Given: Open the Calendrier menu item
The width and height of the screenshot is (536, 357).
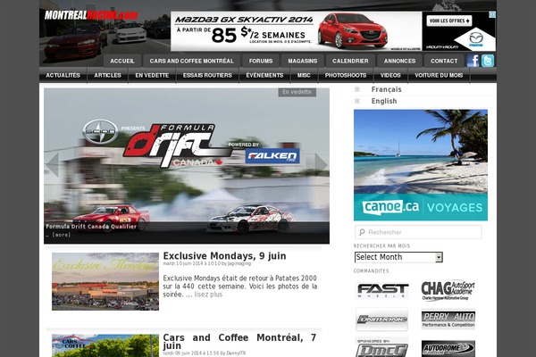Looking at the screenshot, I should pos(350,61).
